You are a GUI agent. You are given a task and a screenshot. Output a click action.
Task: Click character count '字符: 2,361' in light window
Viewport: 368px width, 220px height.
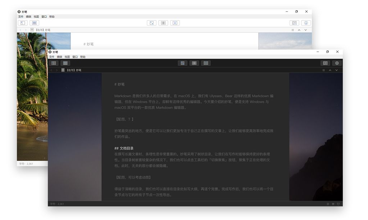26,164
